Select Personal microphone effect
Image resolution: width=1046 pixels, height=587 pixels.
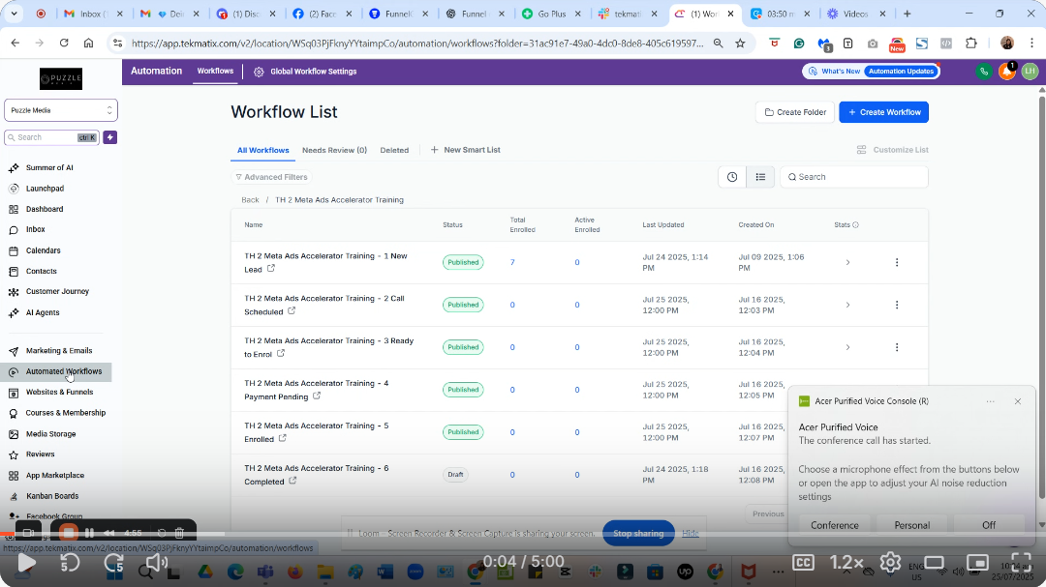click(912, 525)
